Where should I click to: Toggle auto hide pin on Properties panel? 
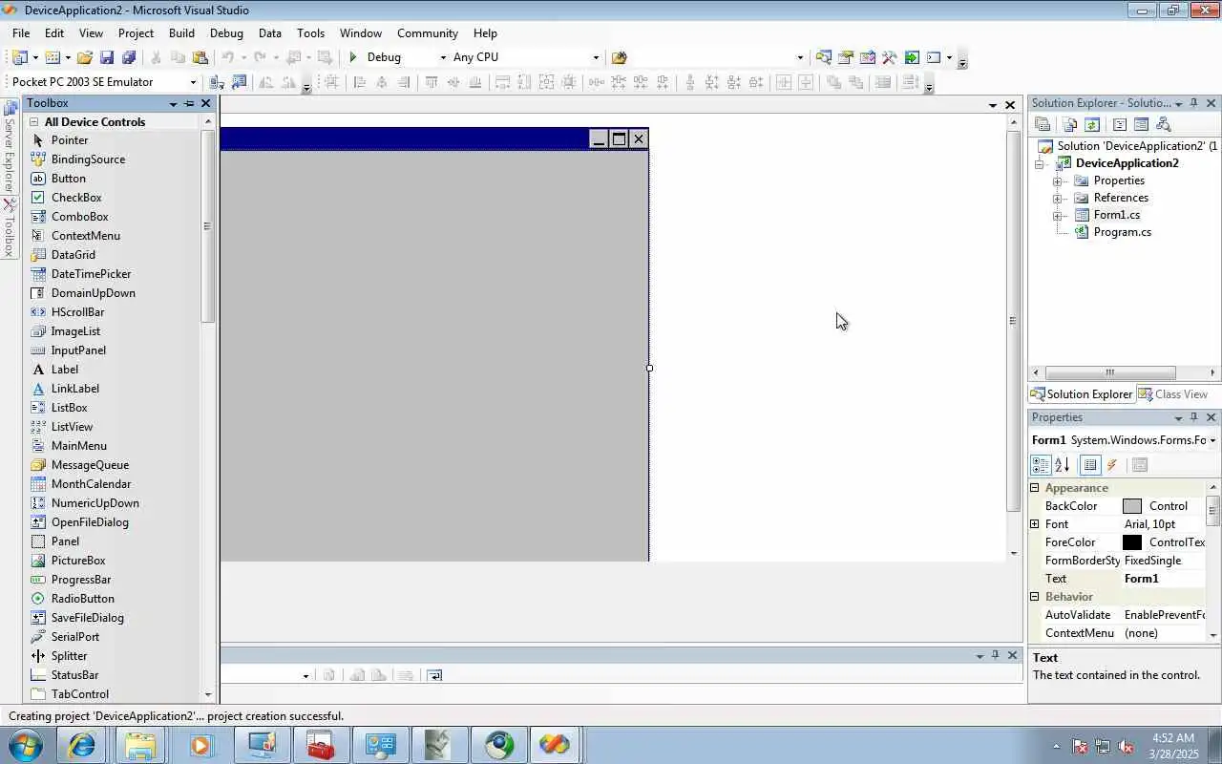tap(1193, 417)
